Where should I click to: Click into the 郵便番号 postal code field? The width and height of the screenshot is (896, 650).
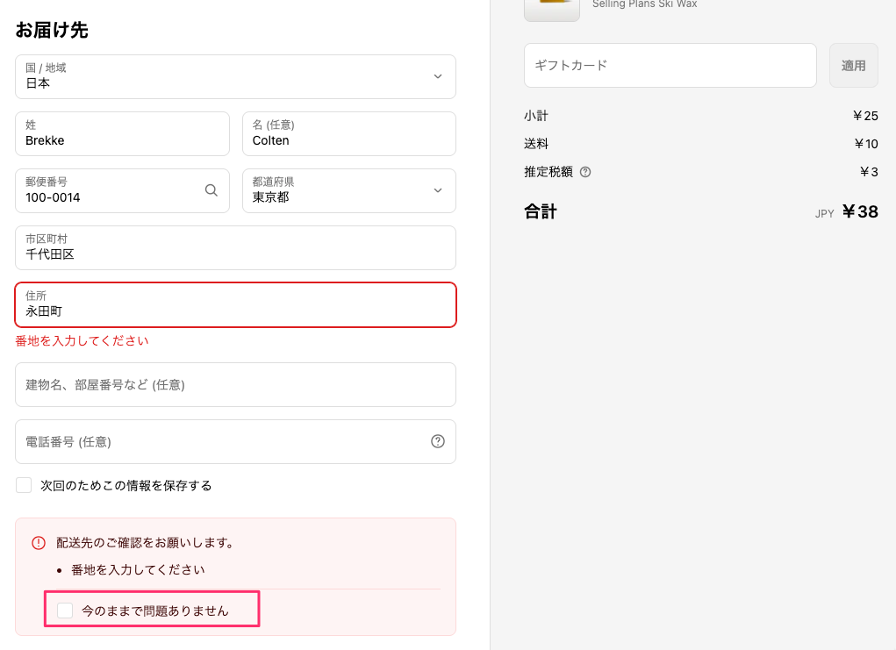(110, 190)
